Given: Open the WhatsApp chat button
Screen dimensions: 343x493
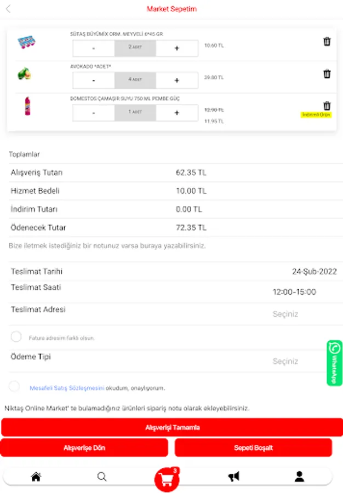Looking at the screenshot, I should coord(334,363).
